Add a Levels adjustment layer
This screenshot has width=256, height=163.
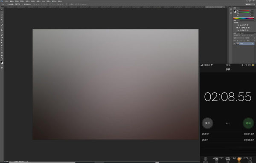[241, 25]
